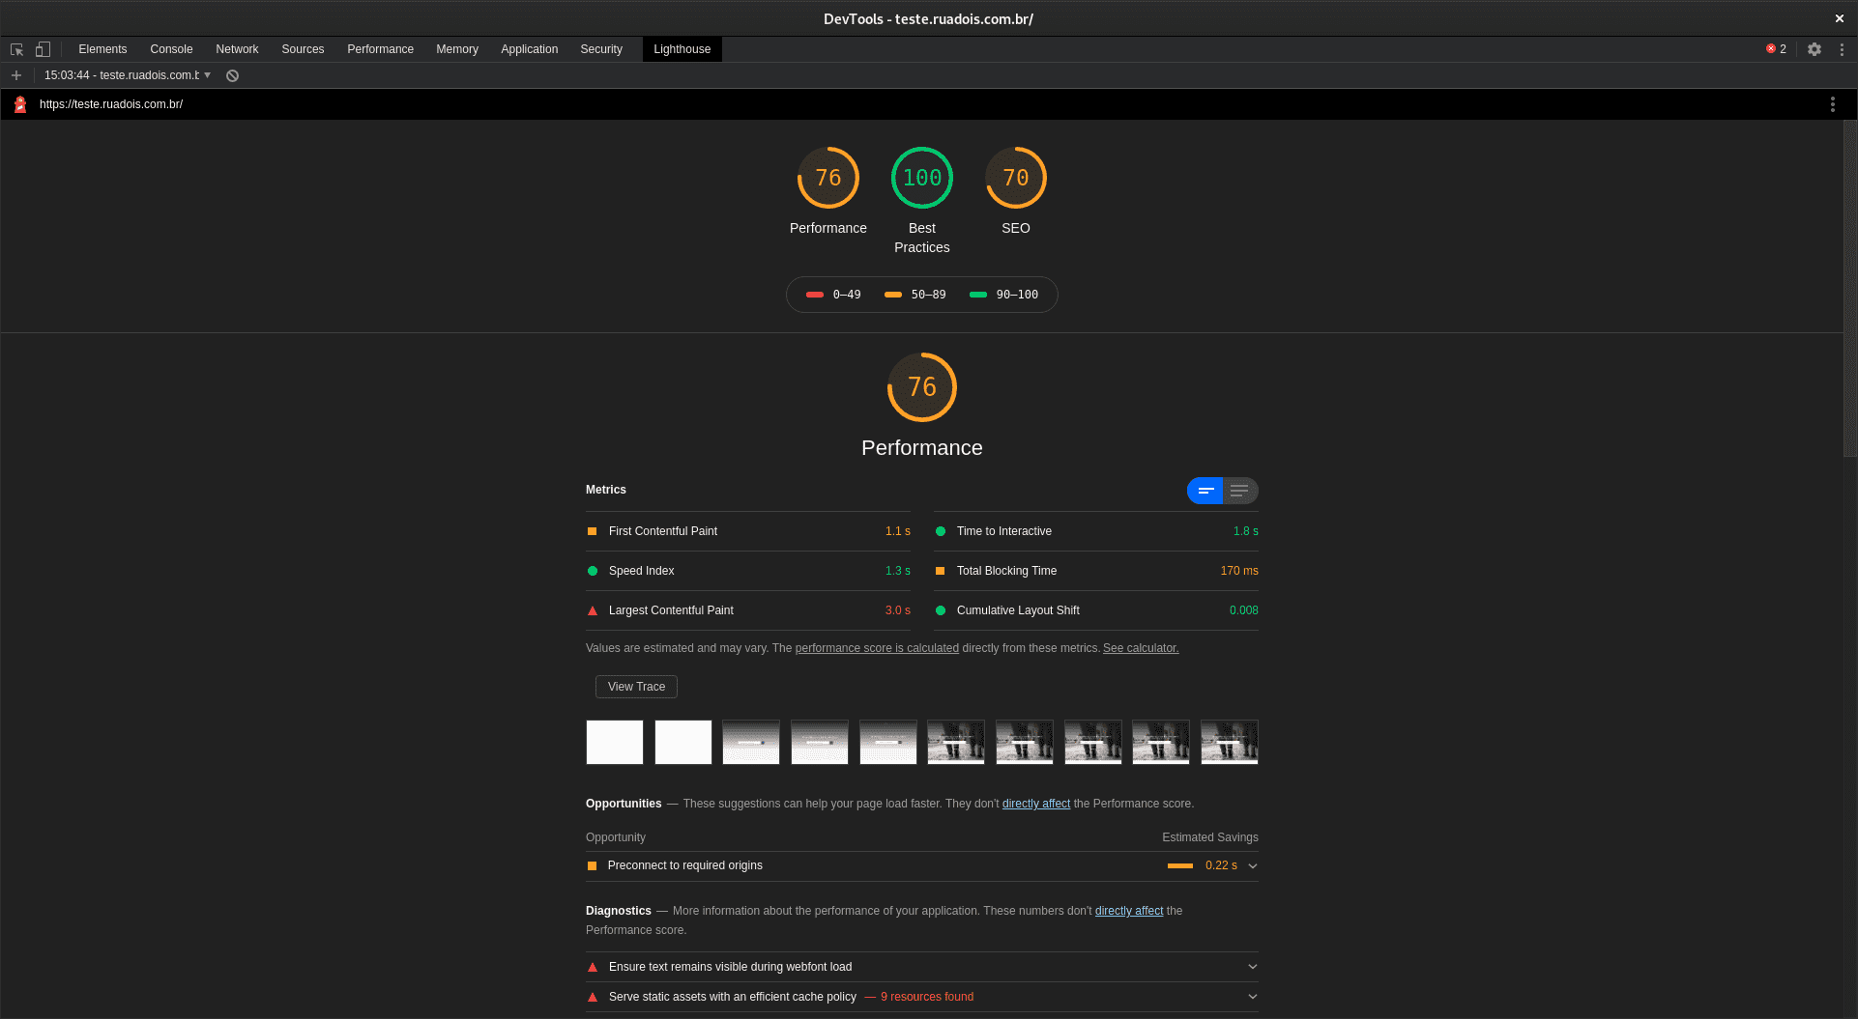
Task: Click the first blank filmstrip thumbnail
Action: coord(615,742)
